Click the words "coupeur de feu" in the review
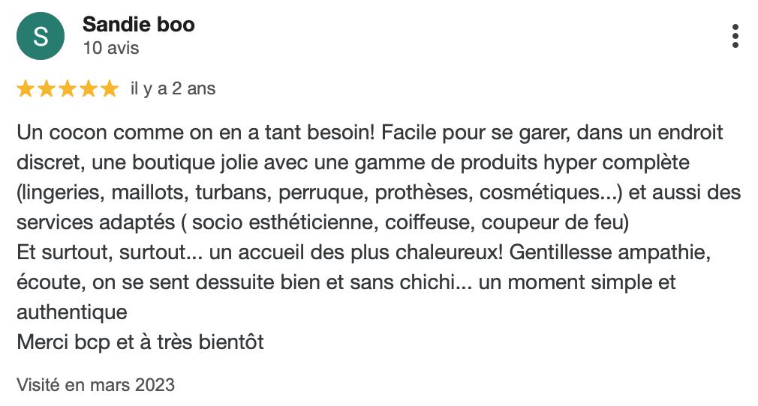 point(553,222)
